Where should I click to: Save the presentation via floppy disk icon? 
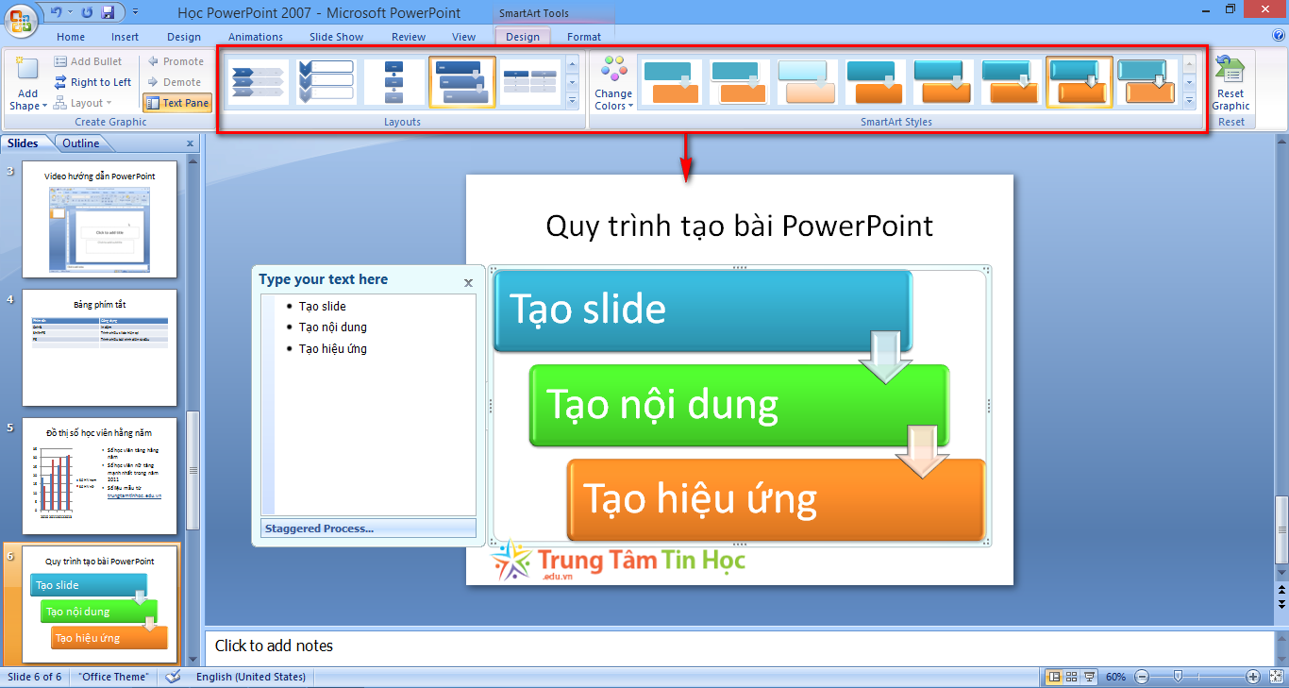tap(108, 12)
